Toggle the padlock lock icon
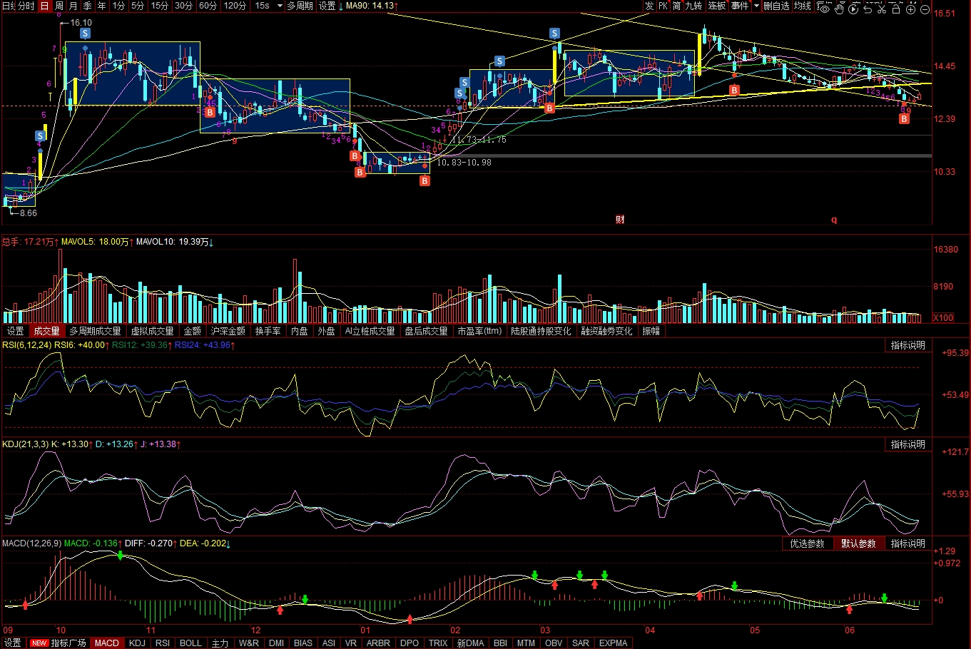Screen dimensions: 971x649 pos(896,9)
